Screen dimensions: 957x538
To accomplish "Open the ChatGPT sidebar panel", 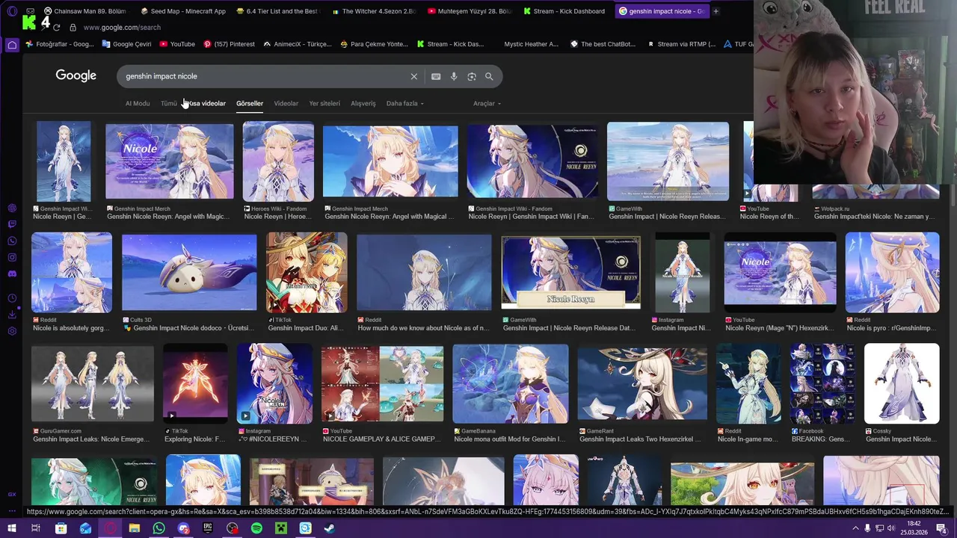I will click(12, 208).
